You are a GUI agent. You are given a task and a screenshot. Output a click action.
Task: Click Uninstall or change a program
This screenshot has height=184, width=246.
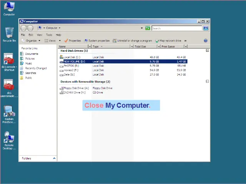point(132,41)
